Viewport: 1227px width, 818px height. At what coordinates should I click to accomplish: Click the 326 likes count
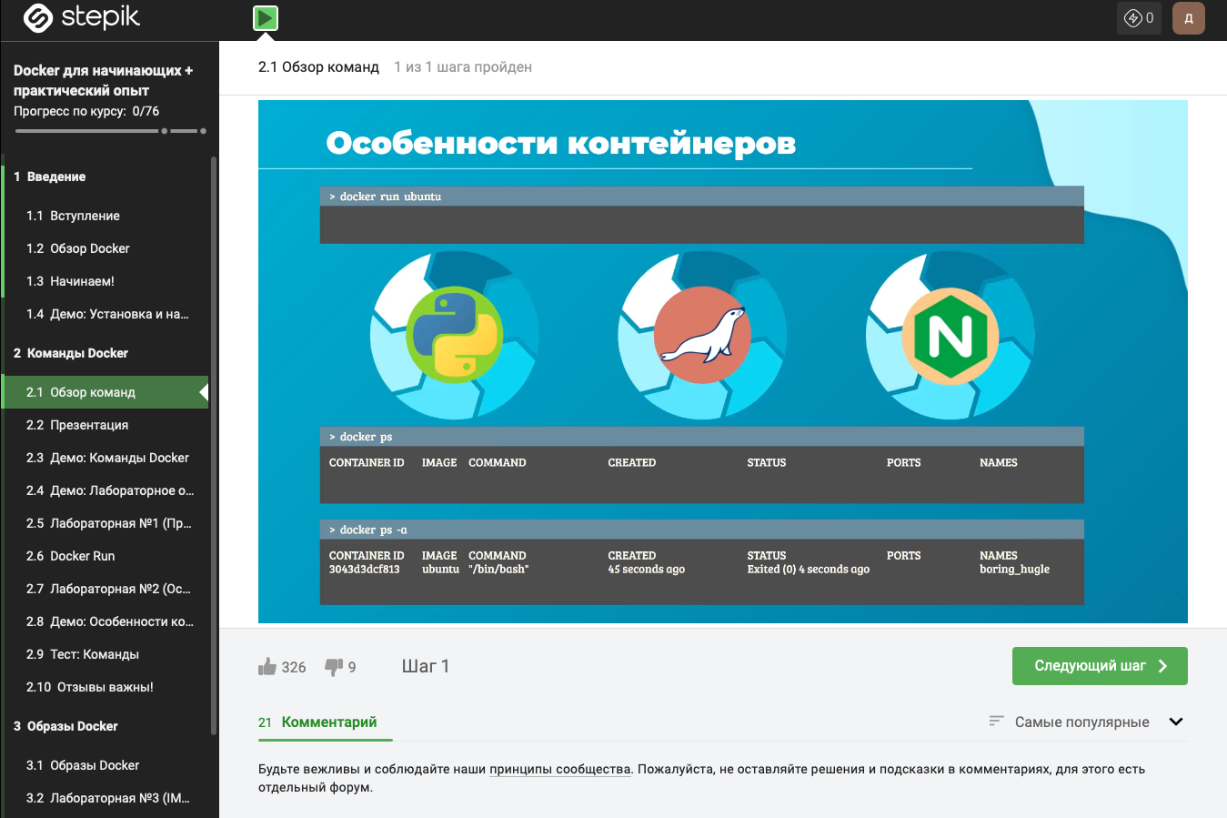click(x=294, y=667)
